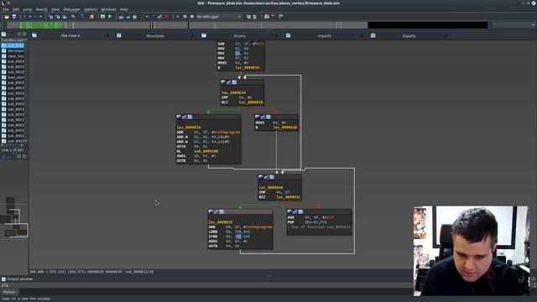Click the binoculars search toolbar icon

click(73, 17)
